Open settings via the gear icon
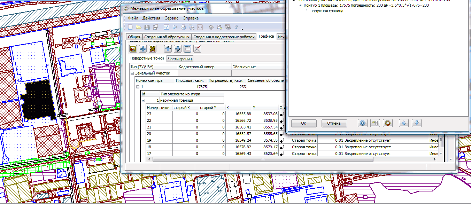Viewport: 471px width, 204px height. pyautogui.click(x=211, y=27)
